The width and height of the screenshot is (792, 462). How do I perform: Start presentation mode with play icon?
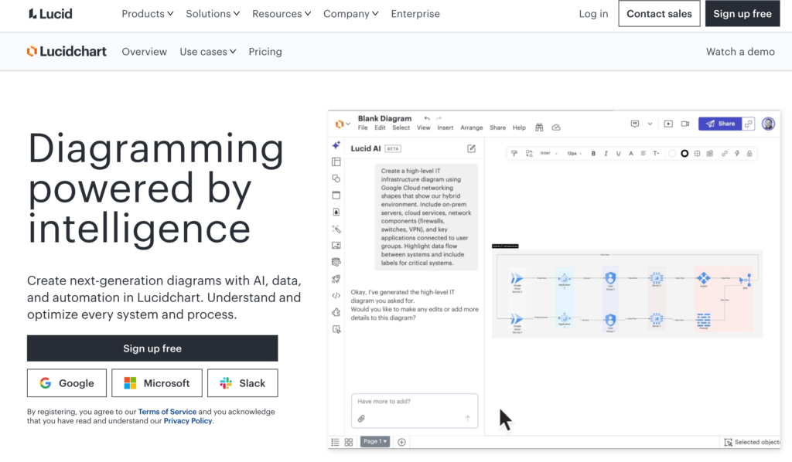pos(668,124)
